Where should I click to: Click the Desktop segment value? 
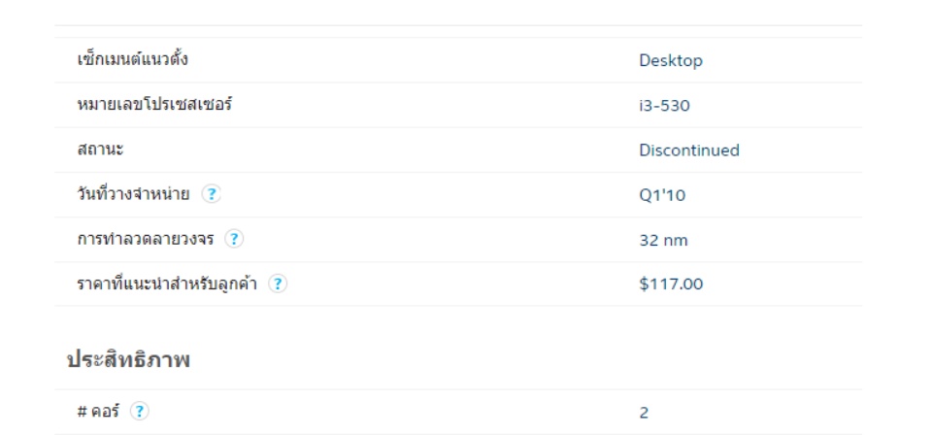(x=671, y=60)
